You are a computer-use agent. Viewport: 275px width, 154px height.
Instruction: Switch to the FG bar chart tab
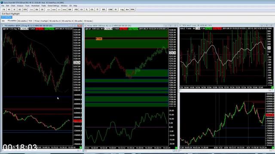click(37, 21)
